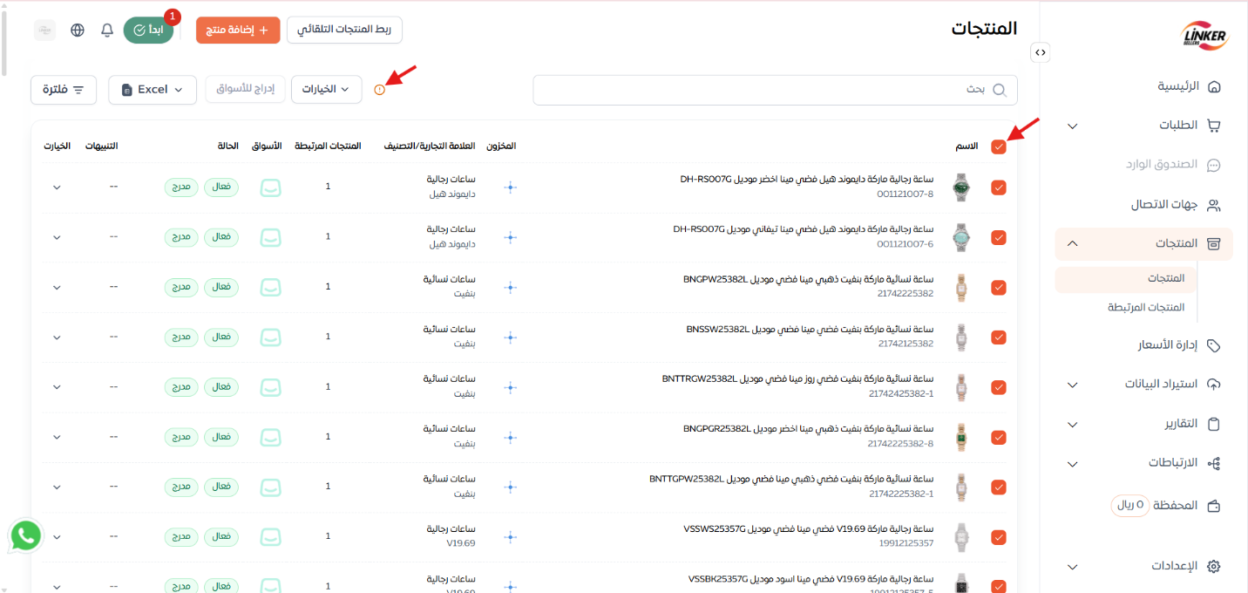The image size is (1248, 593).
Task: Click the Linker Sellers logo
Action: pos(1204,35)
